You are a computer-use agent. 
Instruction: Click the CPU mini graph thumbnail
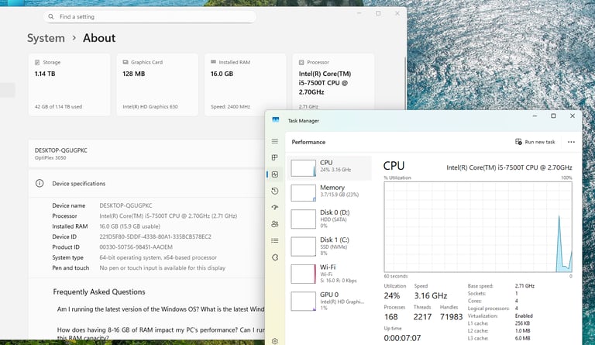pyautogui.click(x=303, y=168)
